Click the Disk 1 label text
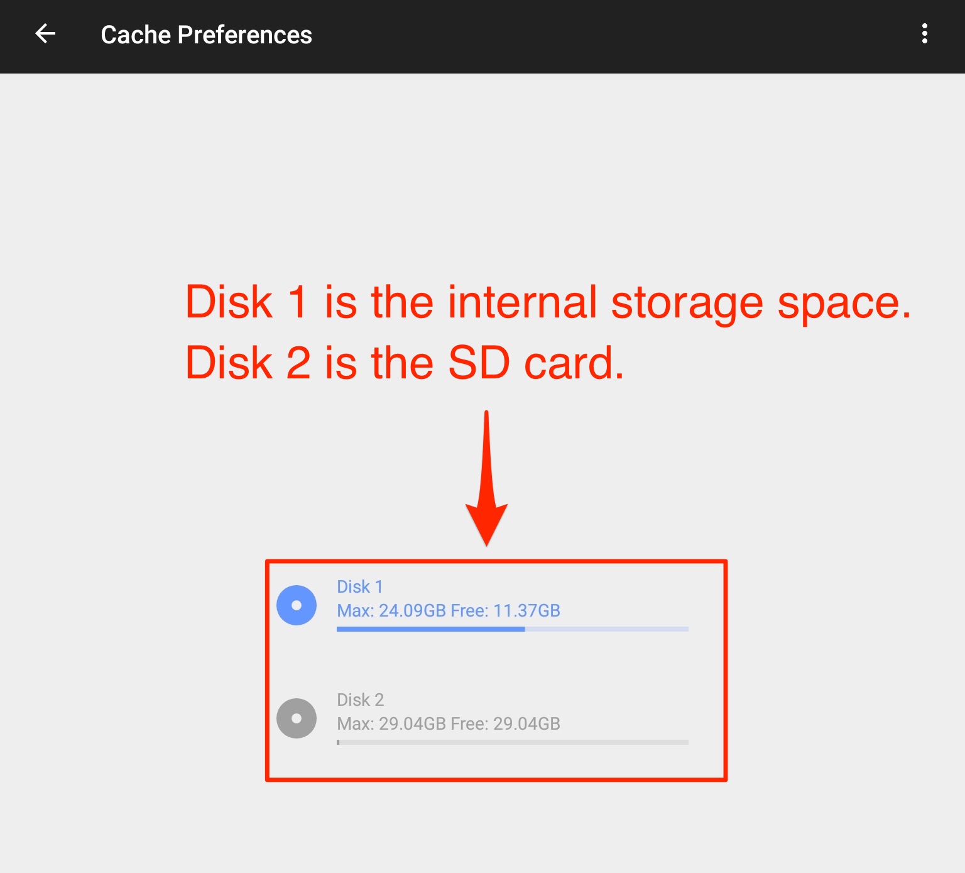Viewport: 965px width, 873px height. (360, 586)
